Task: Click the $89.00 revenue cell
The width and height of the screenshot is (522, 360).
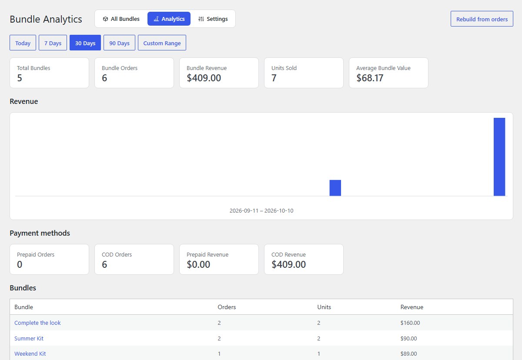Action: pos(408,353)
